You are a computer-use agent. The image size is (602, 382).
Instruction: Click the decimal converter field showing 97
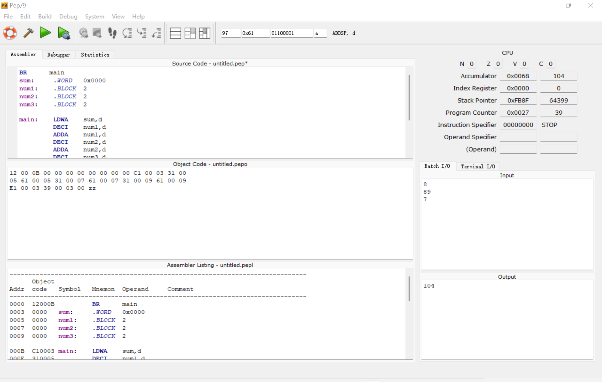(230, 33)
